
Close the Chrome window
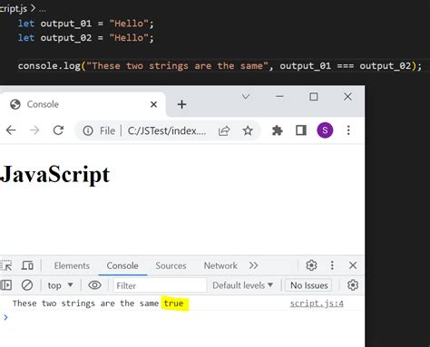(347, 97)
